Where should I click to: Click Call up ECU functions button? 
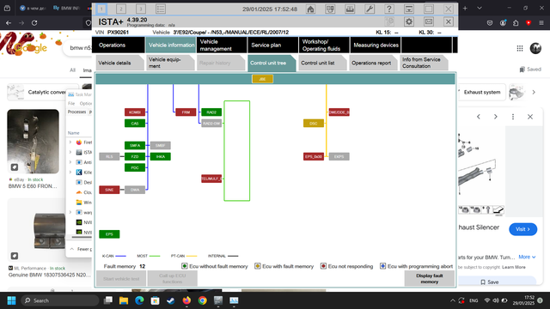172,278
